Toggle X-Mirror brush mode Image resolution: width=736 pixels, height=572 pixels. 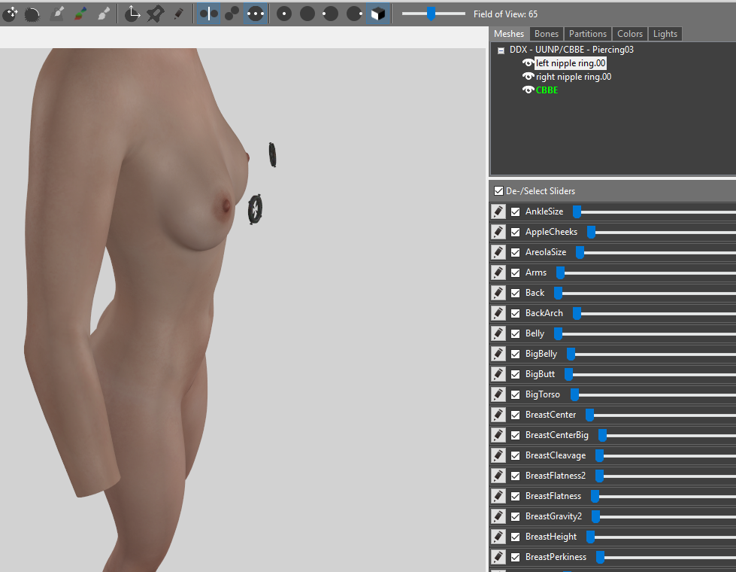[x=209, y=14]
